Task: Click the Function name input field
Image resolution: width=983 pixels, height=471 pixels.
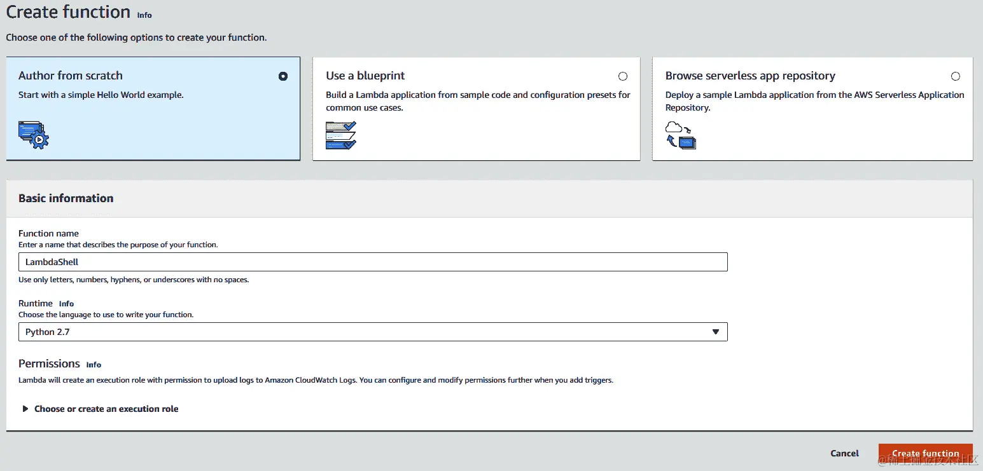Action: [373, 262]
